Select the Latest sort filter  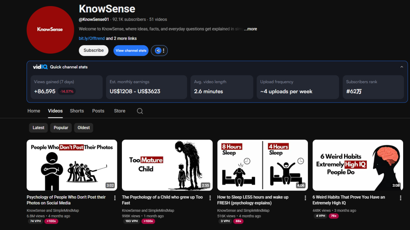(x=38, y=128)
